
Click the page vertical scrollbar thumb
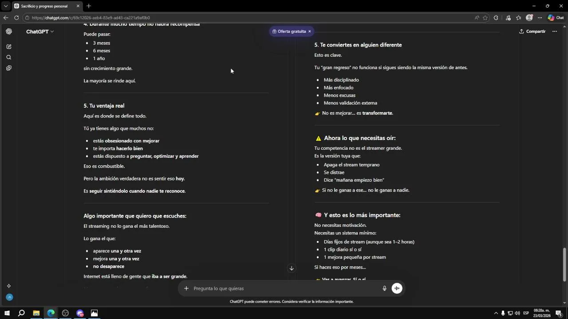click(x=564, y=264)
